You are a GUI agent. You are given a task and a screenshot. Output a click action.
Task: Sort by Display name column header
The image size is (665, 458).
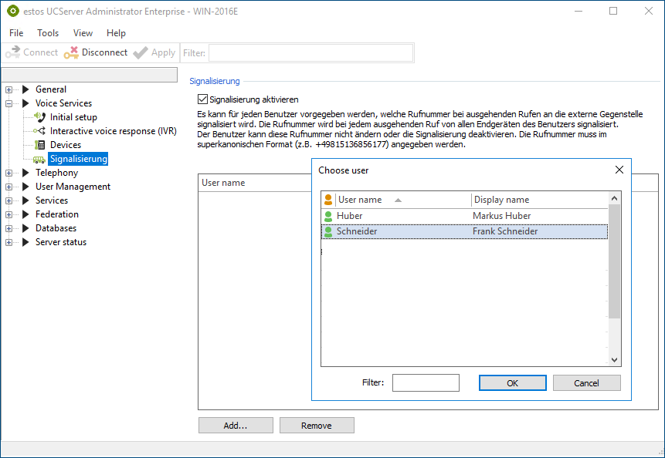[x=539, y=200]
